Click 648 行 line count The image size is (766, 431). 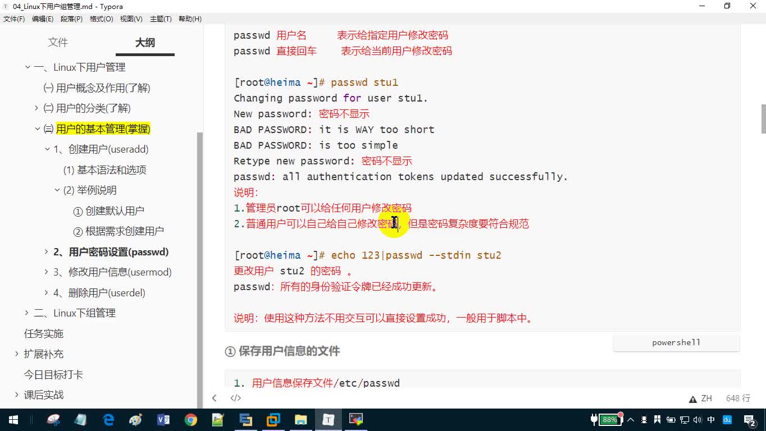(x=738, y=398)
